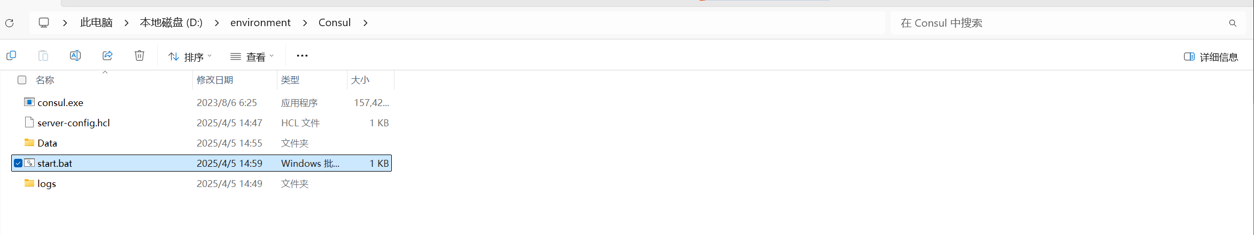The height and width of the screenshot is (235, 1254).
Task: Uncheck the start.bat checkbox
Action: (x=18, y=163)
